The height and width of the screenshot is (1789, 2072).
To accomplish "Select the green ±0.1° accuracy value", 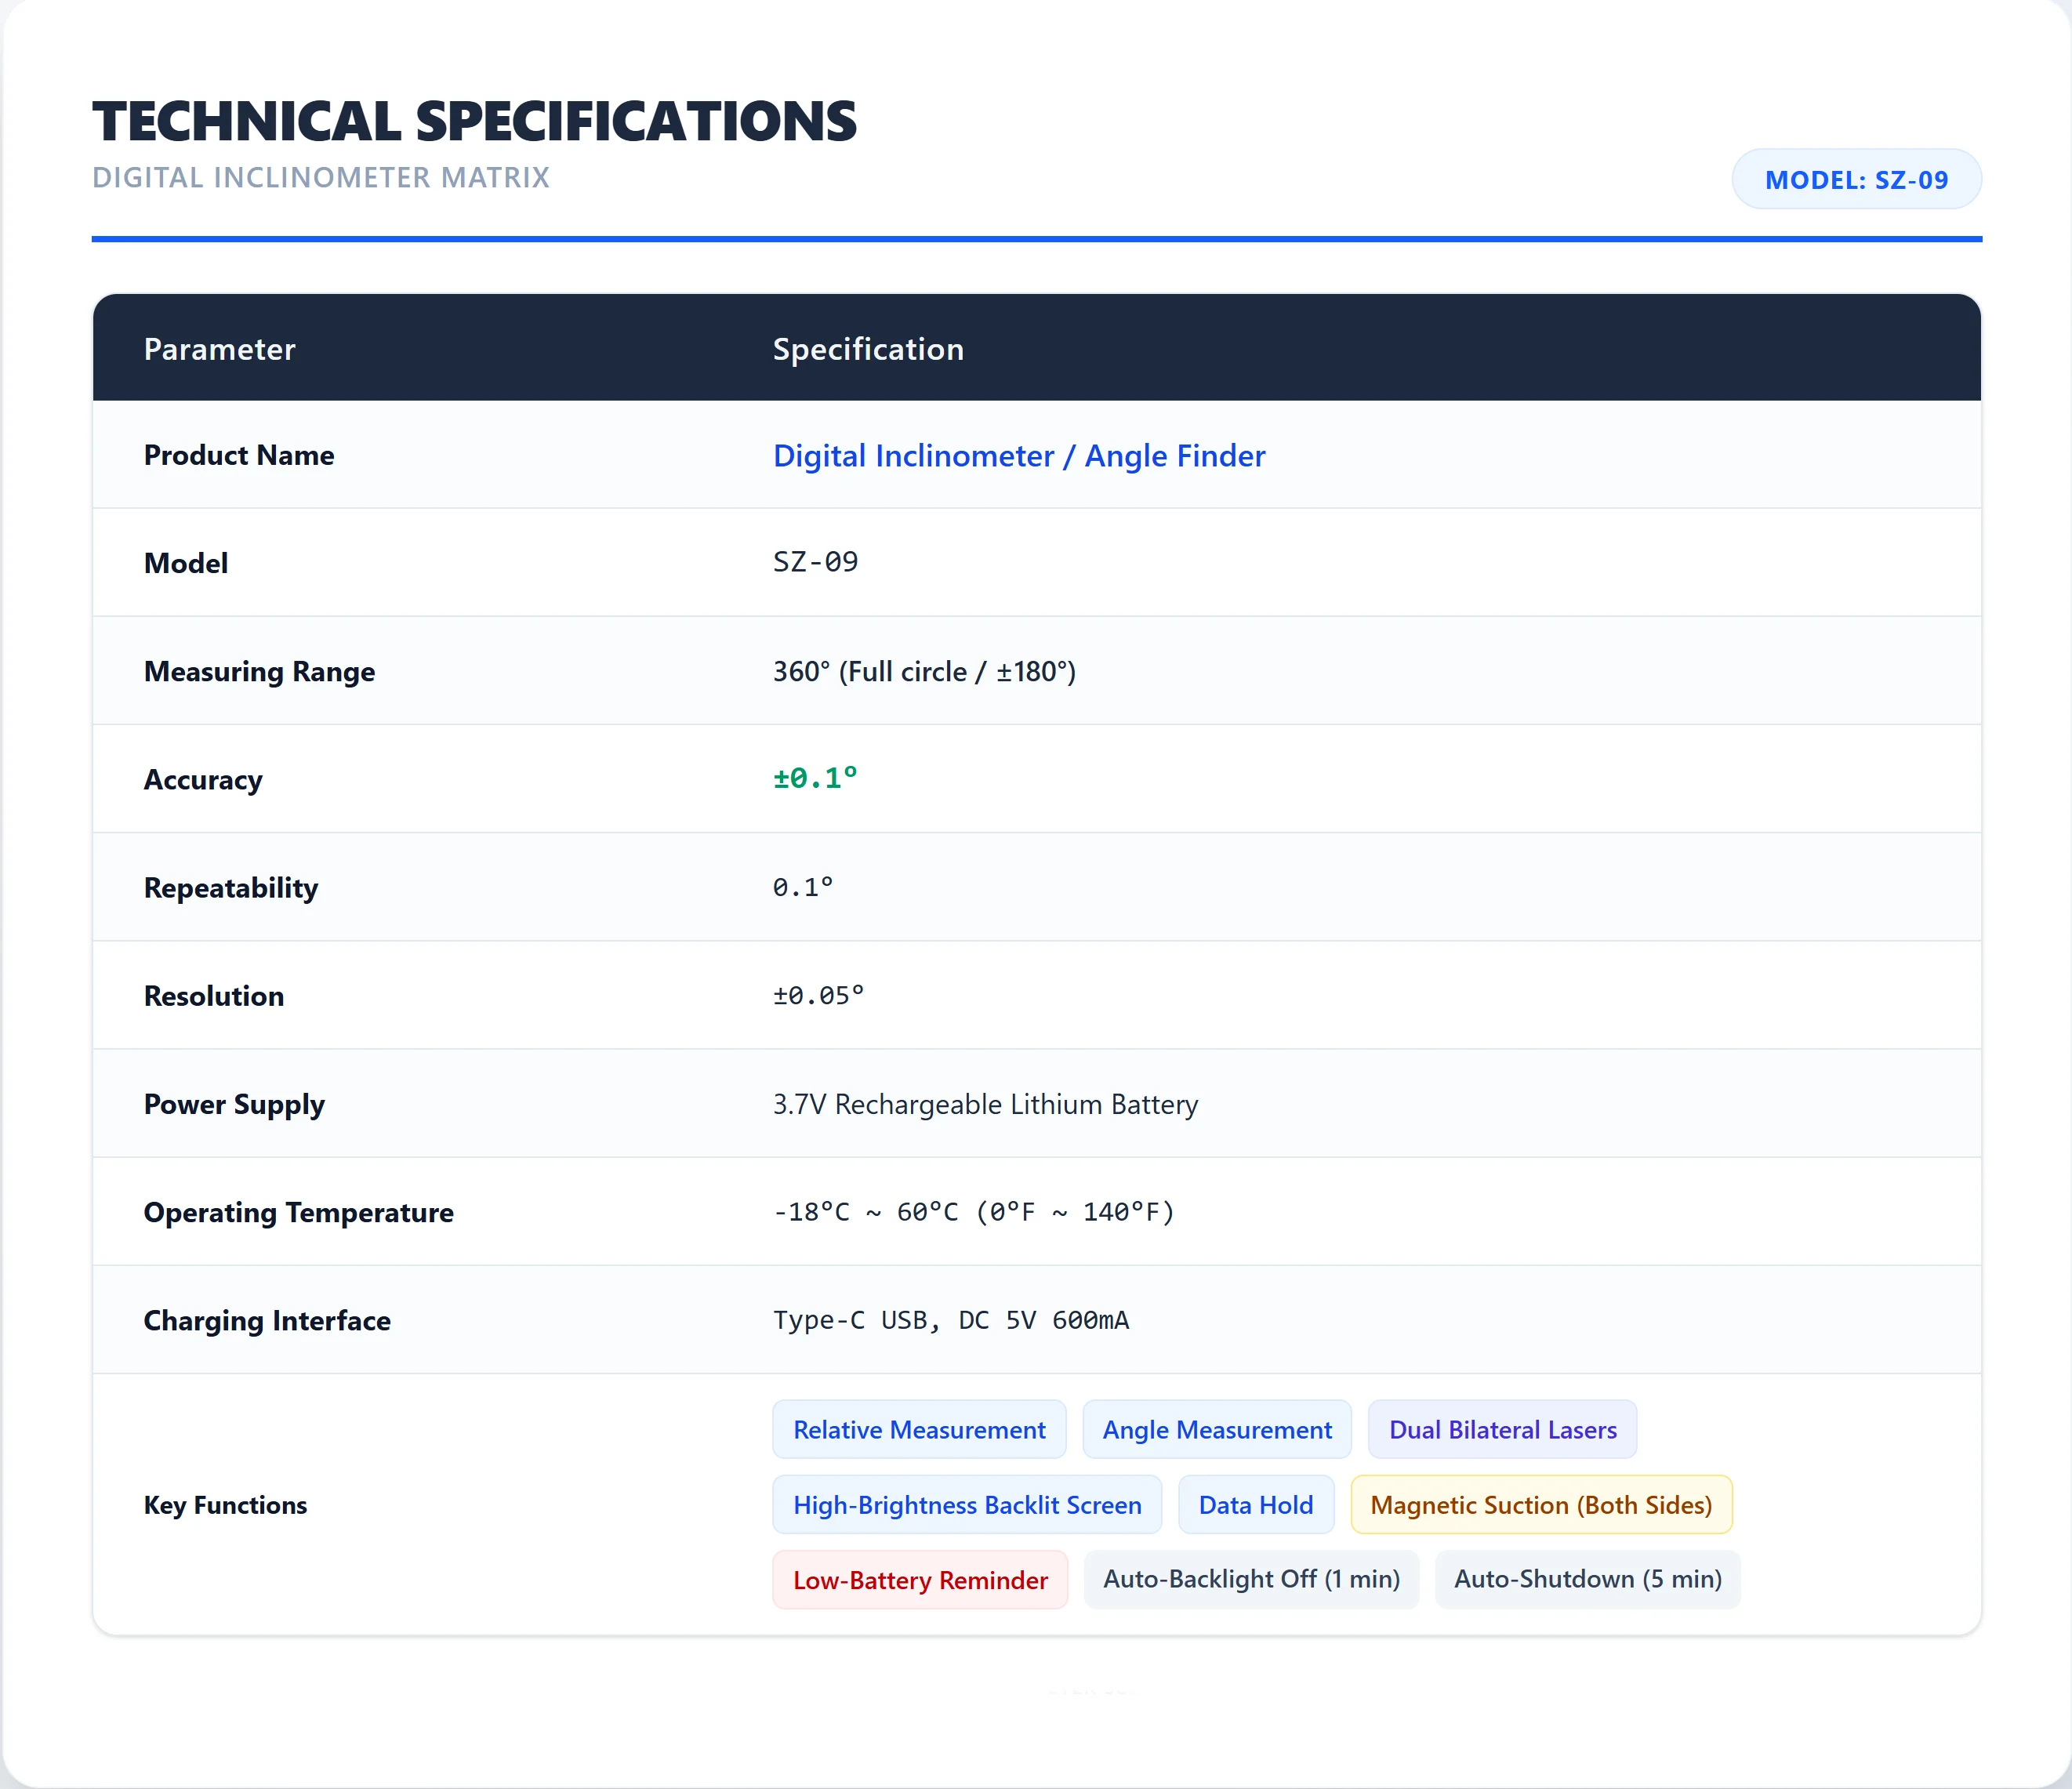I will [x=815, y=778].
